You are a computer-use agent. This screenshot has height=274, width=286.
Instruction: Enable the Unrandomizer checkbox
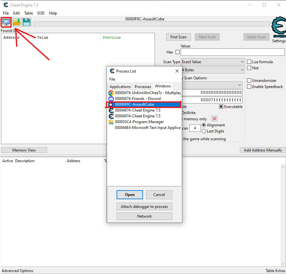coord(249,81)
